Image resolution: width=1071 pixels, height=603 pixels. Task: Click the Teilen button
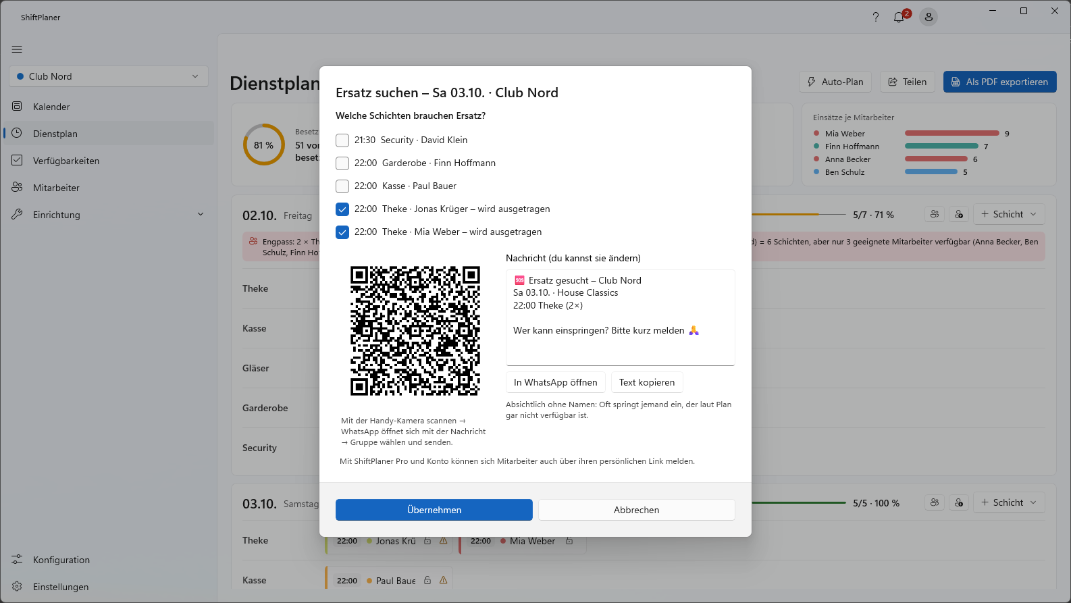pyautogui.click(x=908, y=82)
